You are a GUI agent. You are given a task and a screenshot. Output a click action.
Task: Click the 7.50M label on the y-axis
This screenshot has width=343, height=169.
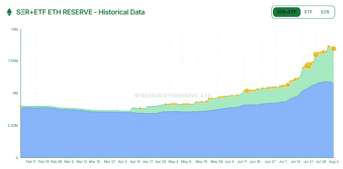click(x=12, y=61)
